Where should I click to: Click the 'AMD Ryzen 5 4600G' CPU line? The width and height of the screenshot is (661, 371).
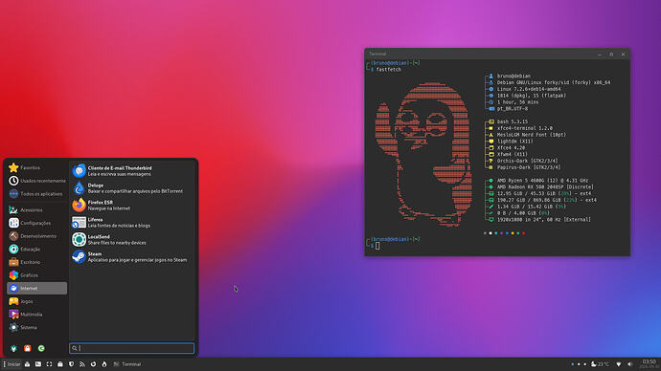pos(542,181)
